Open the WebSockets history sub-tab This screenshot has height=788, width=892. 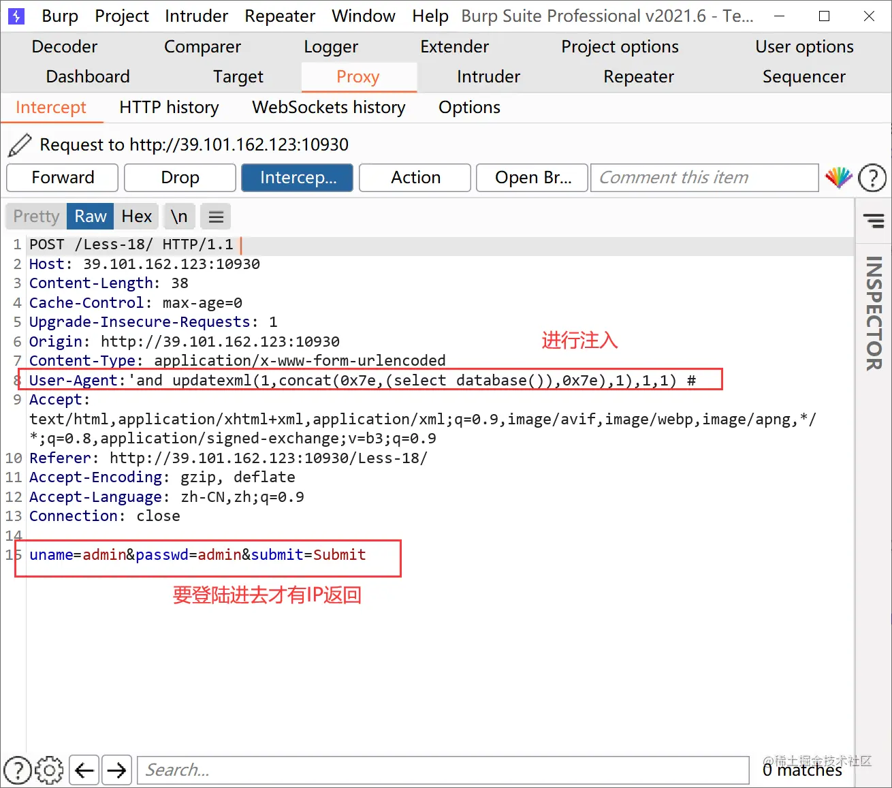tap(329, 108)
